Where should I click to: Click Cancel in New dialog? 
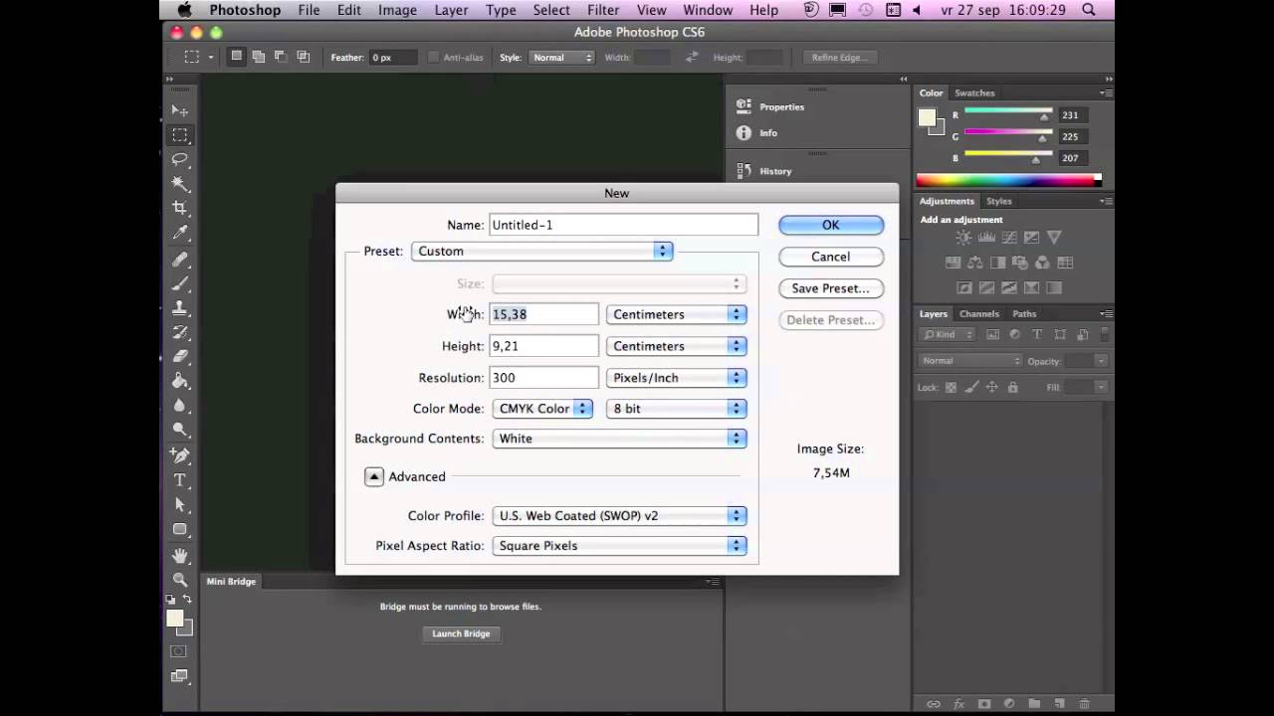[831, 257]
